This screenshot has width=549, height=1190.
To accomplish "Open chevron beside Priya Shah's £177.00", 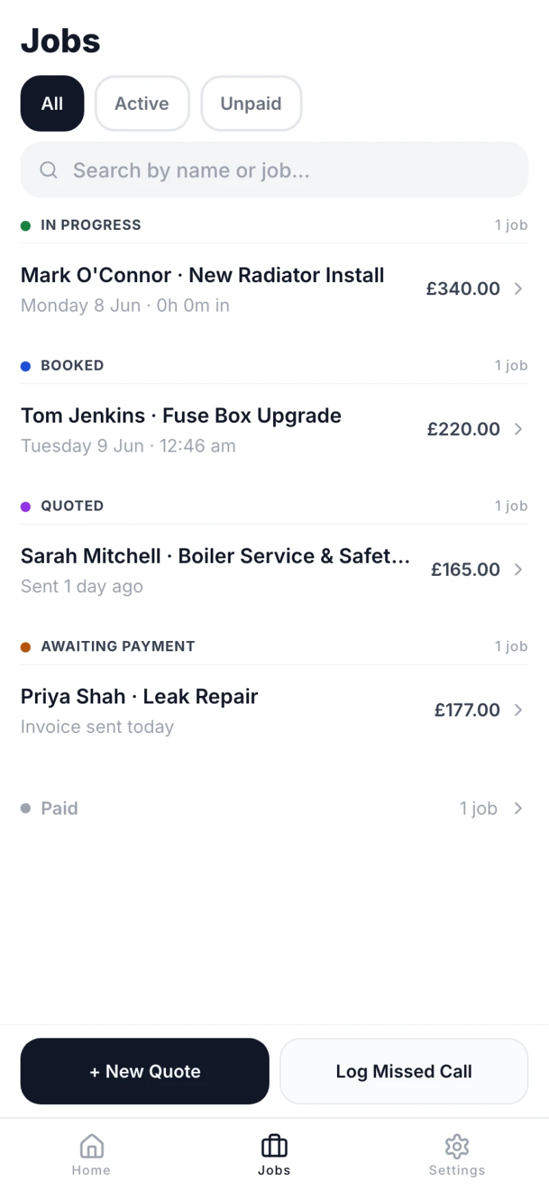I will [518, 710].
